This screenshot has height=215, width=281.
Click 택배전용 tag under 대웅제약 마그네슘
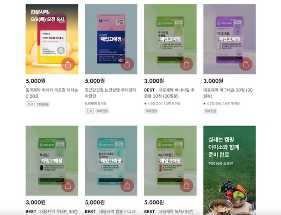tap(210, 111)
